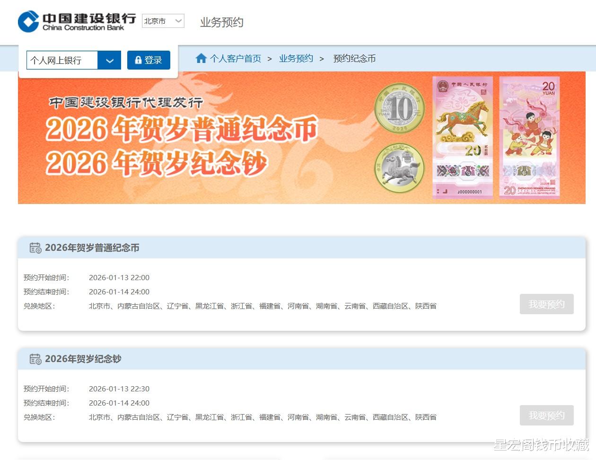The image size is (596, 460).
Task: Click the banner text 中国建设银行代理发行
Action: coord(126,102)
